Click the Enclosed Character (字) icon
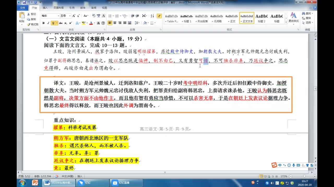 103,23
